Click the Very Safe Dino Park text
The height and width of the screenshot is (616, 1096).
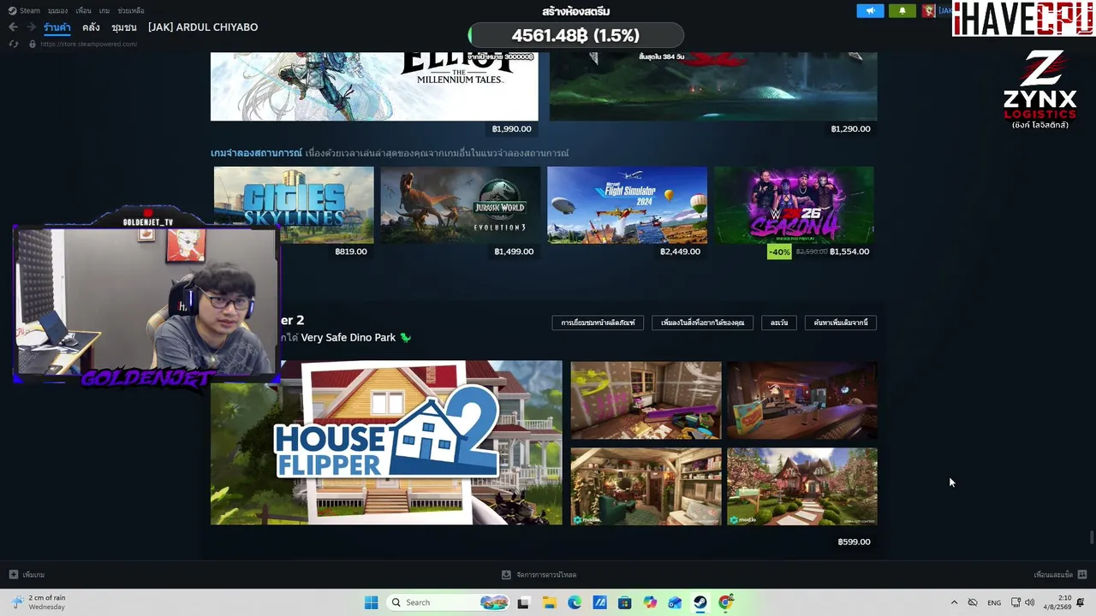click(348, 338)
